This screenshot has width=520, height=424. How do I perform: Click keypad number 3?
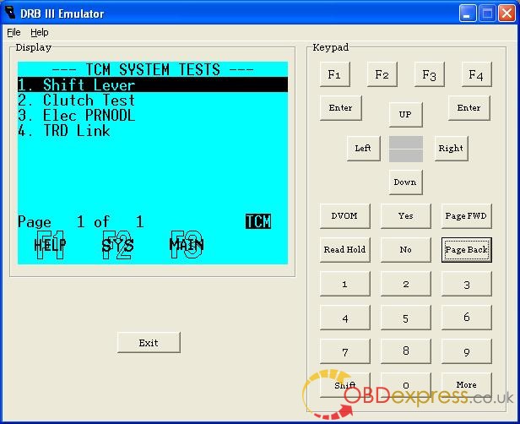[x=466, y=284]
